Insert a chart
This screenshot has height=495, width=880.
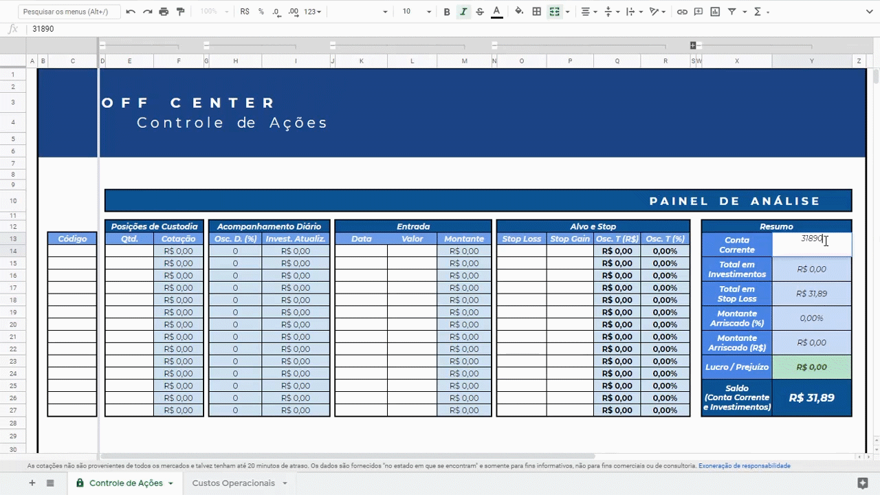(715, 12)
